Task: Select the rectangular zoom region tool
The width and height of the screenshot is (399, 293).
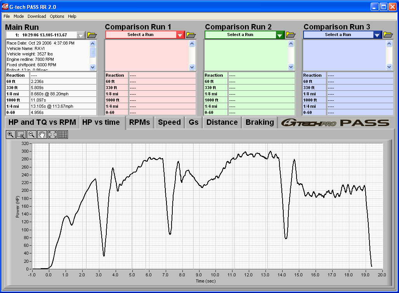Action: pyautogui.click(x=21, y=134)
